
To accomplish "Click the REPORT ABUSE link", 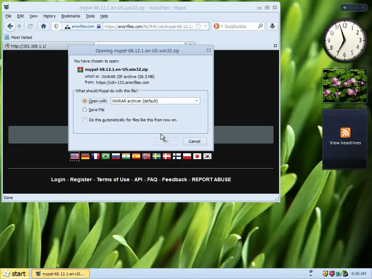I will pos(211,179).
